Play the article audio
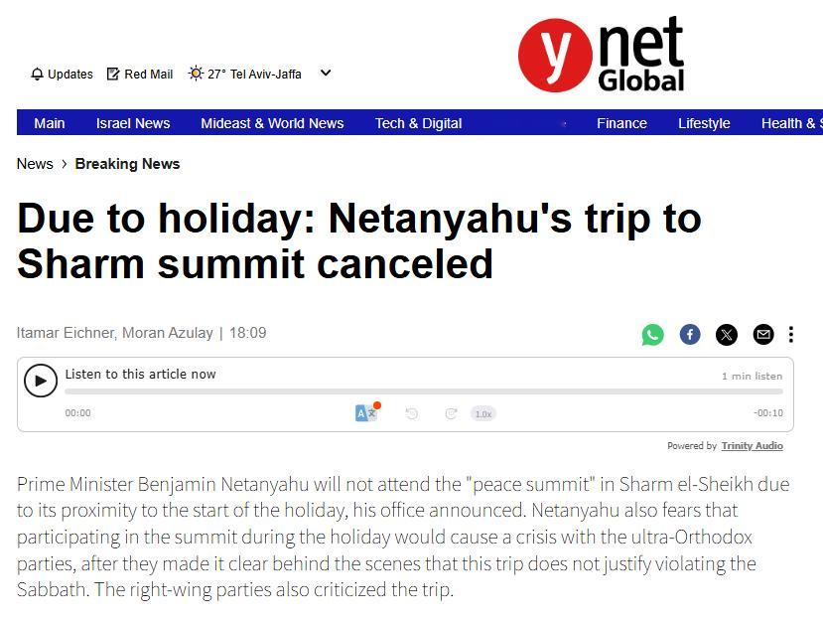Viewport: 823px width, 623px height. click(x=41, y=381)
